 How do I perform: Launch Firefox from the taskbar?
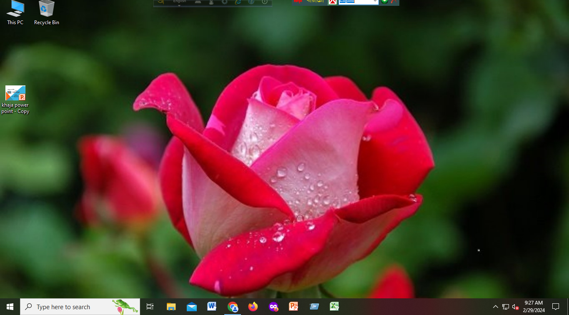pos(253,307)
